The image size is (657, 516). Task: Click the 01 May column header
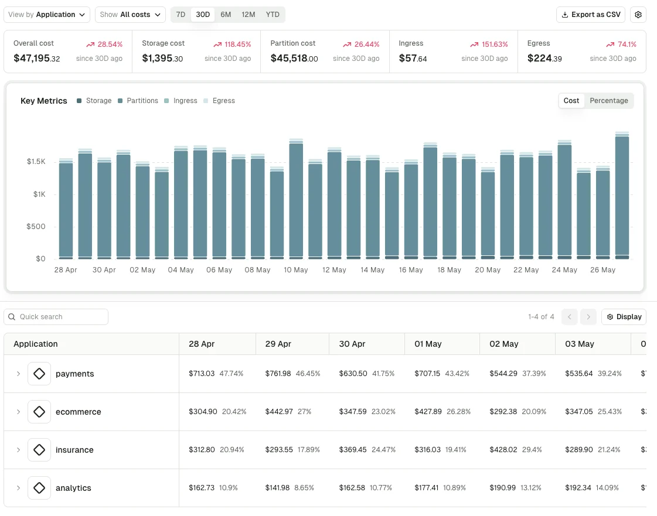point(442,344)
